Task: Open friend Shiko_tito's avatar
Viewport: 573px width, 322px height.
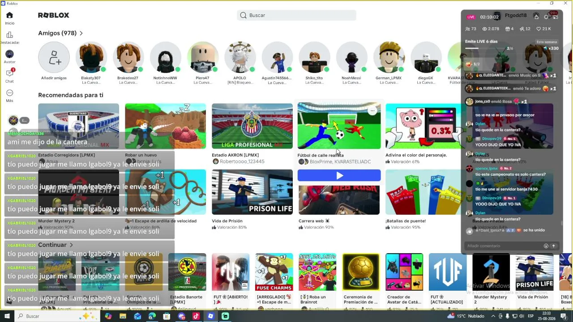Action: (314, 57)
